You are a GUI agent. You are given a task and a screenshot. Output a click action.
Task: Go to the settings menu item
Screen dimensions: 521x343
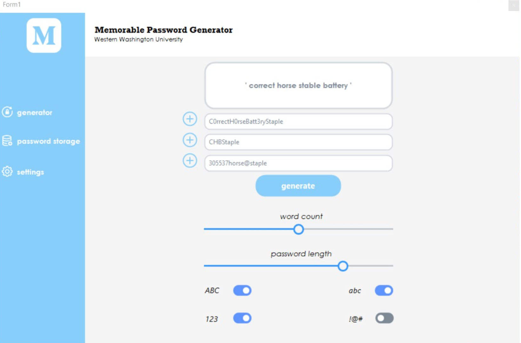30,172
